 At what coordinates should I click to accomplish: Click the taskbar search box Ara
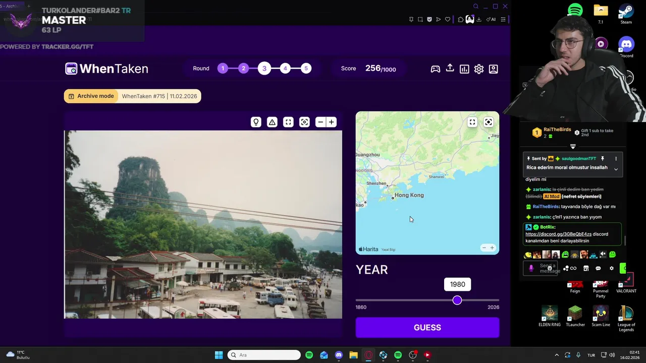(x=264, y=355)
